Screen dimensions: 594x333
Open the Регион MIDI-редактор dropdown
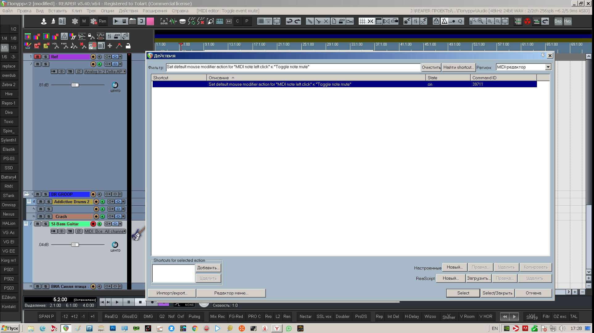(548, 67)
